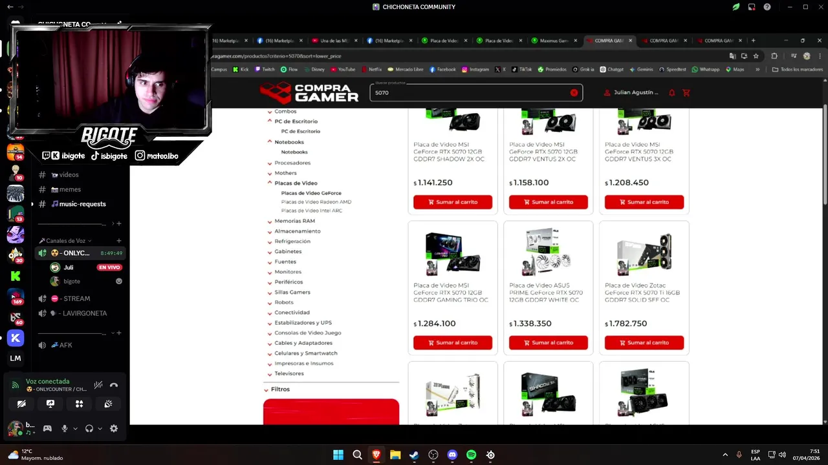This screenshot has width=828, height=465.
Task: Close the active COMPRA GAMER tab
Action: pyautogui.click(x=630, y=41)
